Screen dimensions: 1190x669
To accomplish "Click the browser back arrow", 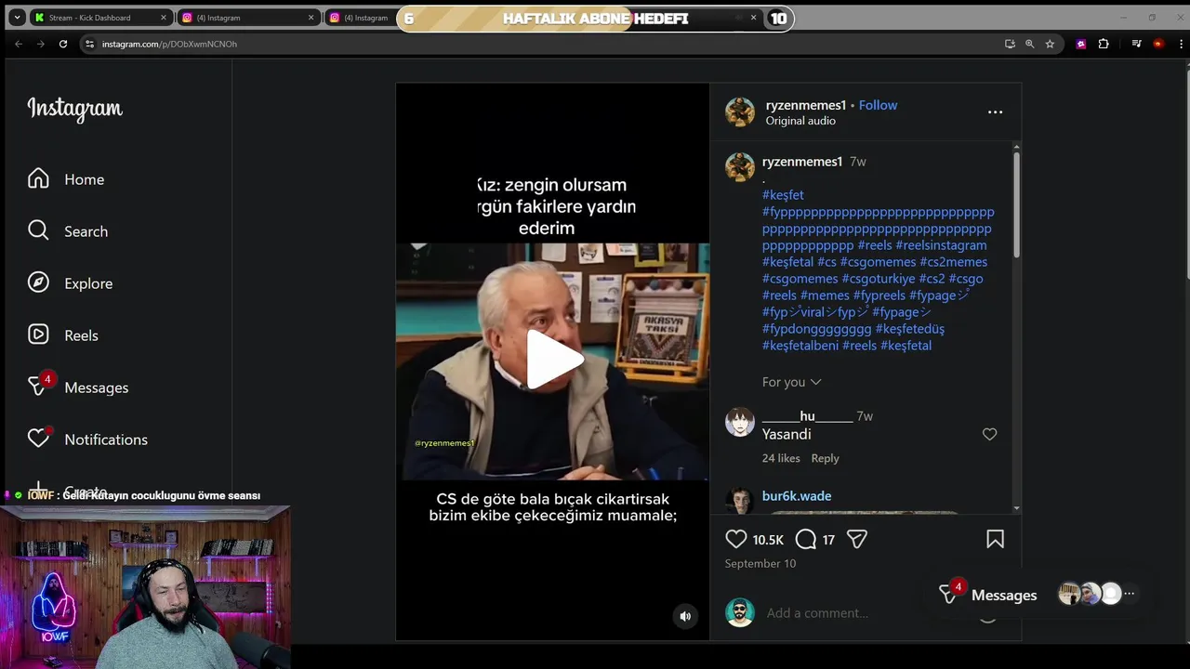I will (18, 44).
